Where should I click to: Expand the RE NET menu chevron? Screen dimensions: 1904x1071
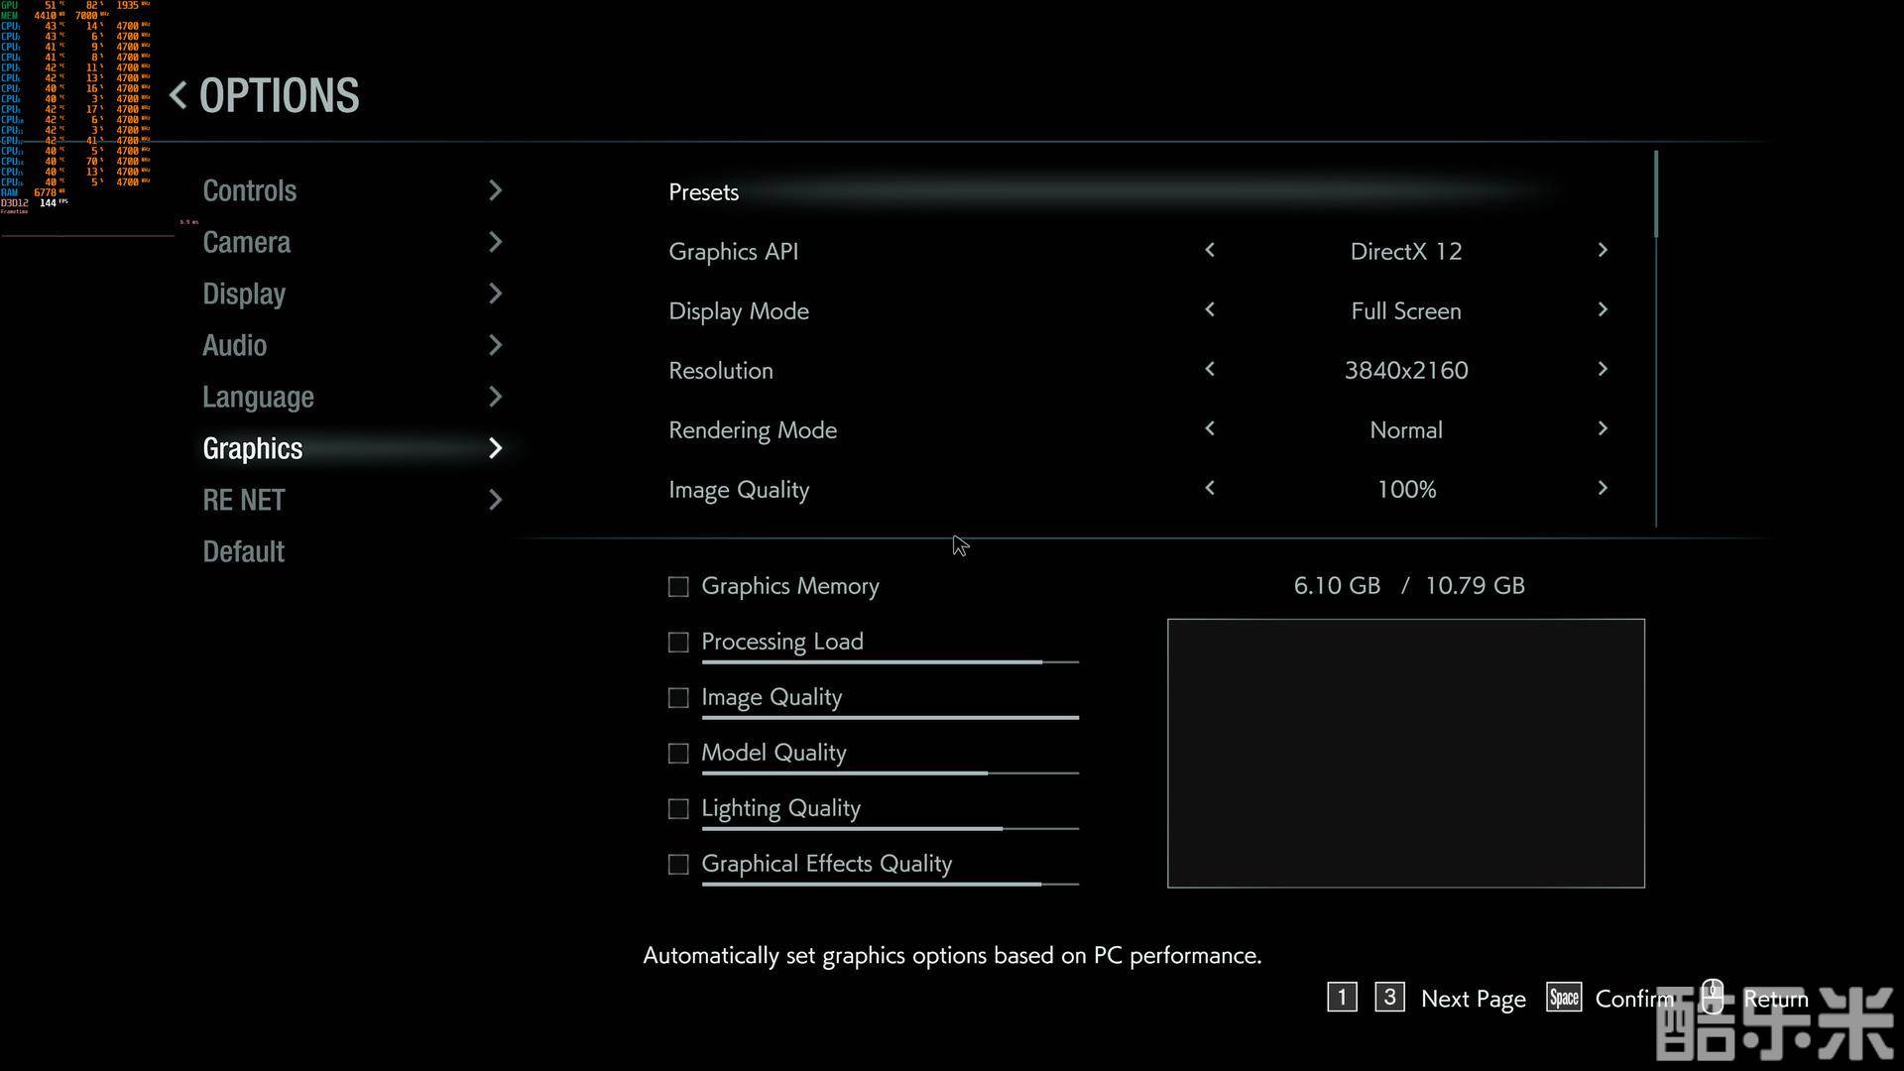point(496,500)
